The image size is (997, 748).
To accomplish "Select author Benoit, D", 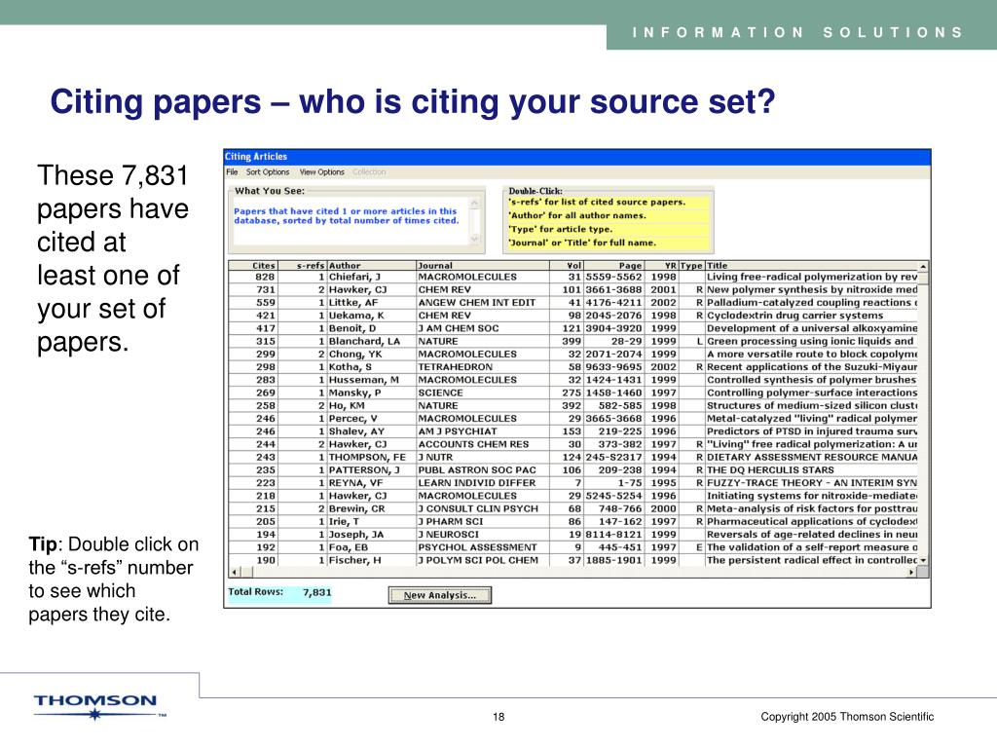I will pos(352,328).
